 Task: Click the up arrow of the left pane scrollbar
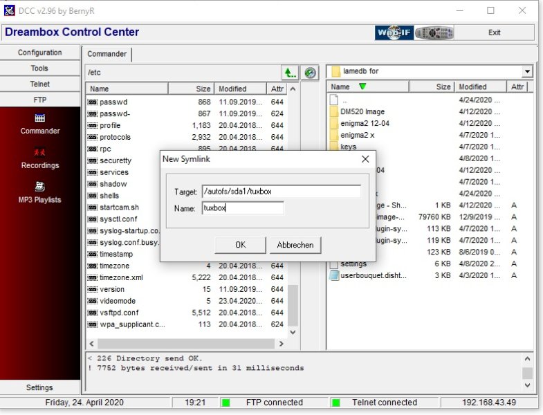[293, 89]
